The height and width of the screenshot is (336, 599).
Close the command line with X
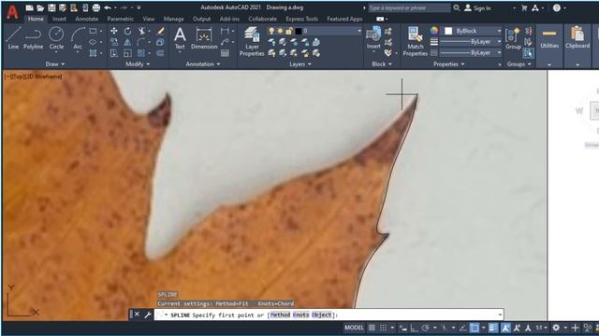137,315
